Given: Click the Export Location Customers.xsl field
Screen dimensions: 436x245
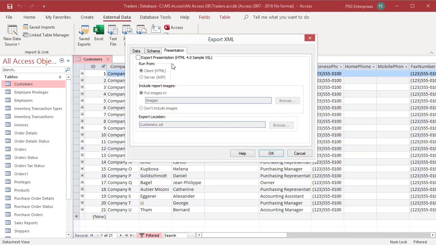Looking at the screenshot, I should pos(202,125).
